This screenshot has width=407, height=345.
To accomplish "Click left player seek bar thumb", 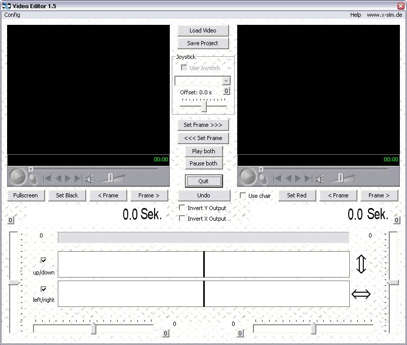I will (x=30, y=169).
